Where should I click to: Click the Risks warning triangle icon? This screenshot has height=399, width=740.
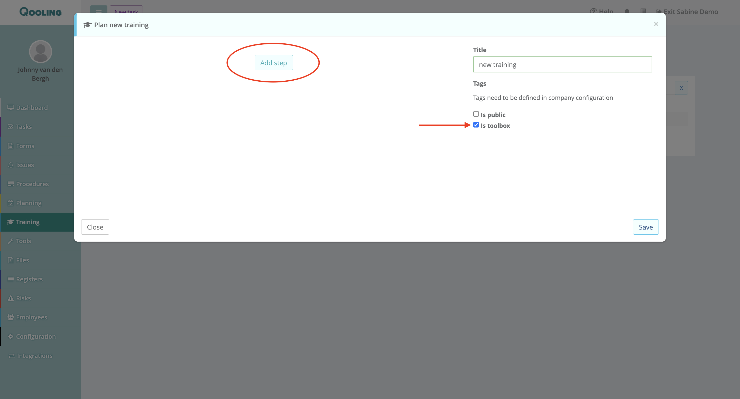[x=11, y=298]
